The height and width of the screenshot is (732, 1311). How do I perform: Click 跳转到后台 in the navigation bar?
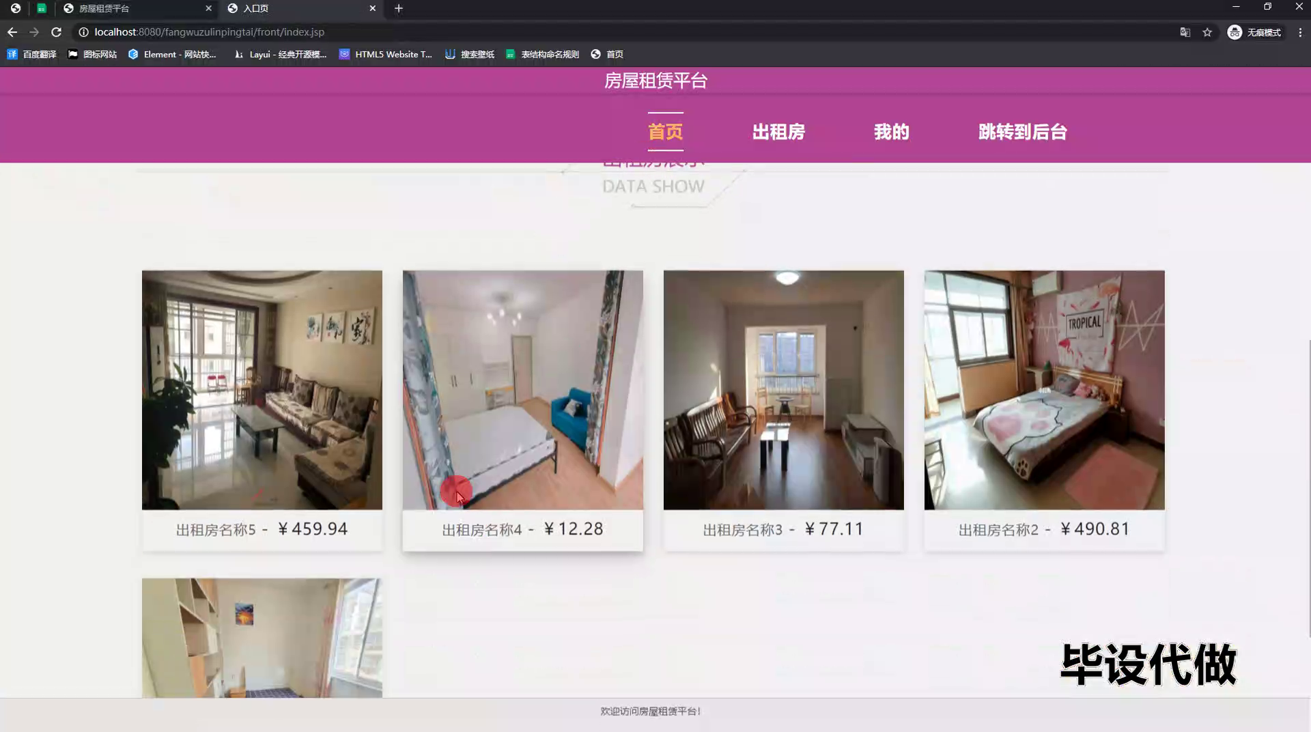click(x=1022, y=131)
